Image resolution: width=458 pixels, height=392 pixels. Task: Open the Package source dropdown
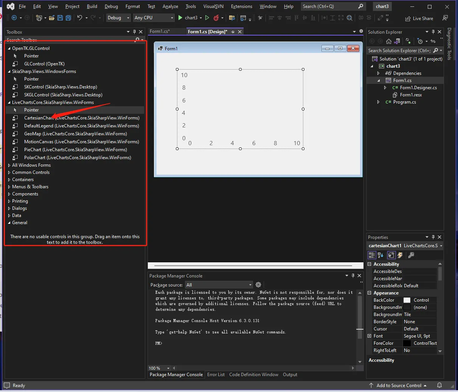[x=219, y=285]
